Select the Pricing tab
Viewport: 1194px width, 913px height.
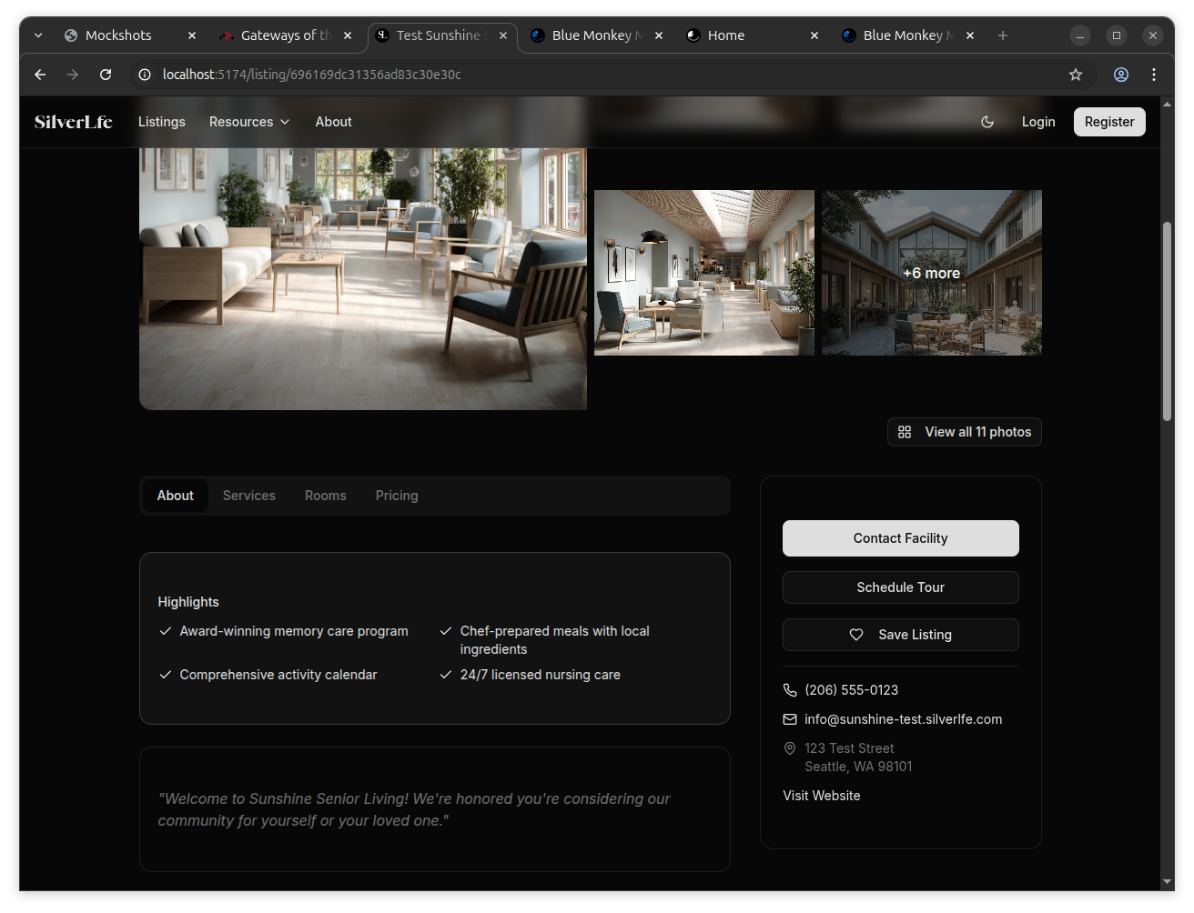(x=397, y=496)
